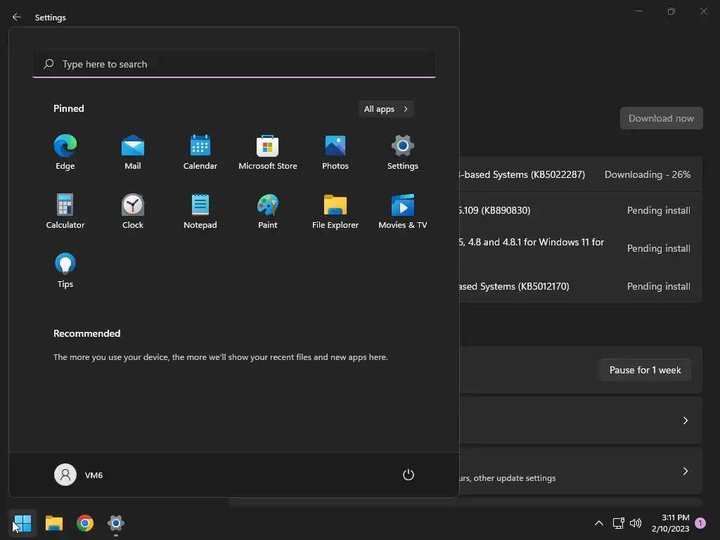Go back using the Settings back arrow
Image resolution: width=720 pixels, height=540 pixels.
[17, 17]
